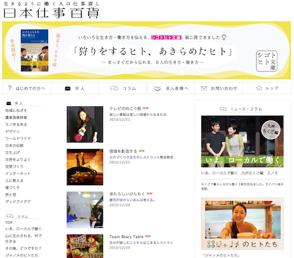Select インターネット category

(18, 174)
